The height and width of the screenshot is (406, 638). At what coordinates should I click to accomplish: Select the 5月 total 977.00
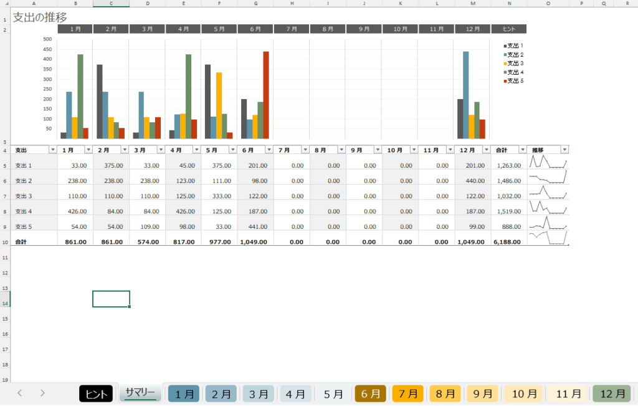pos(219,238)
